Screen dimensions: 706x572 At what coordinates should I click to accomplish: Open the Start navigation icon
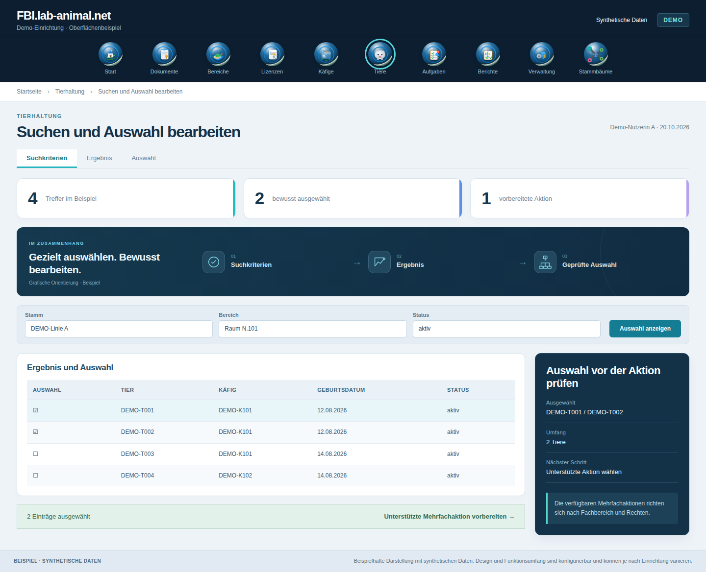(110, 54)
